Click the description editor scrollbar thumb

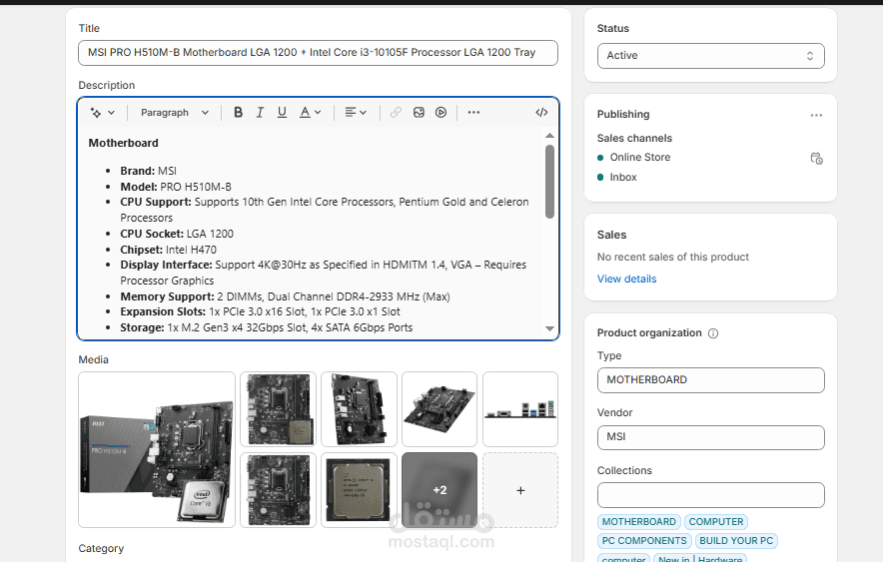point(549,181)
